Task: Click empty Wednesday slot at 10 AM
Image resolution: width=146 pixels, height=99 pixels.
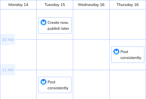Action: 91,55
